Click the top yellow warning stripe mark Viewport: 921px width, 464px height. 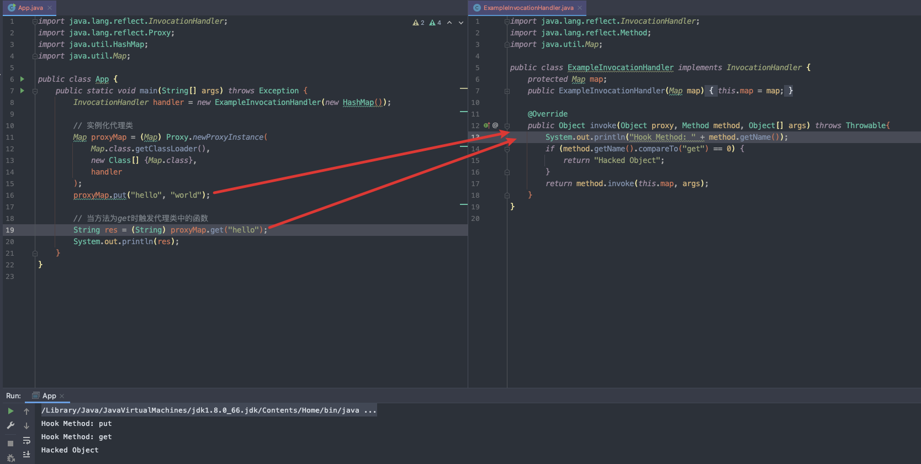(x=464, y=88)
